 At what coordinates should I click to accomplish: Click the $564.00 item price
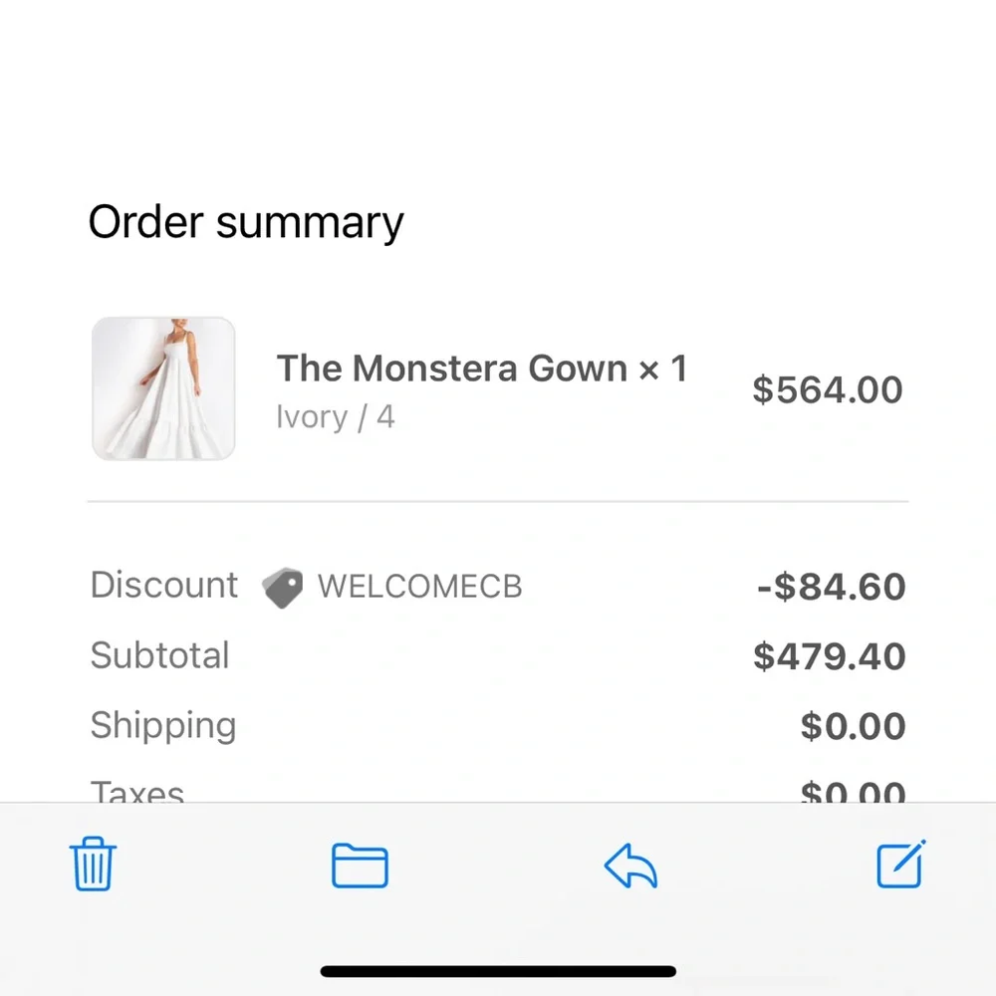(828, 389)
